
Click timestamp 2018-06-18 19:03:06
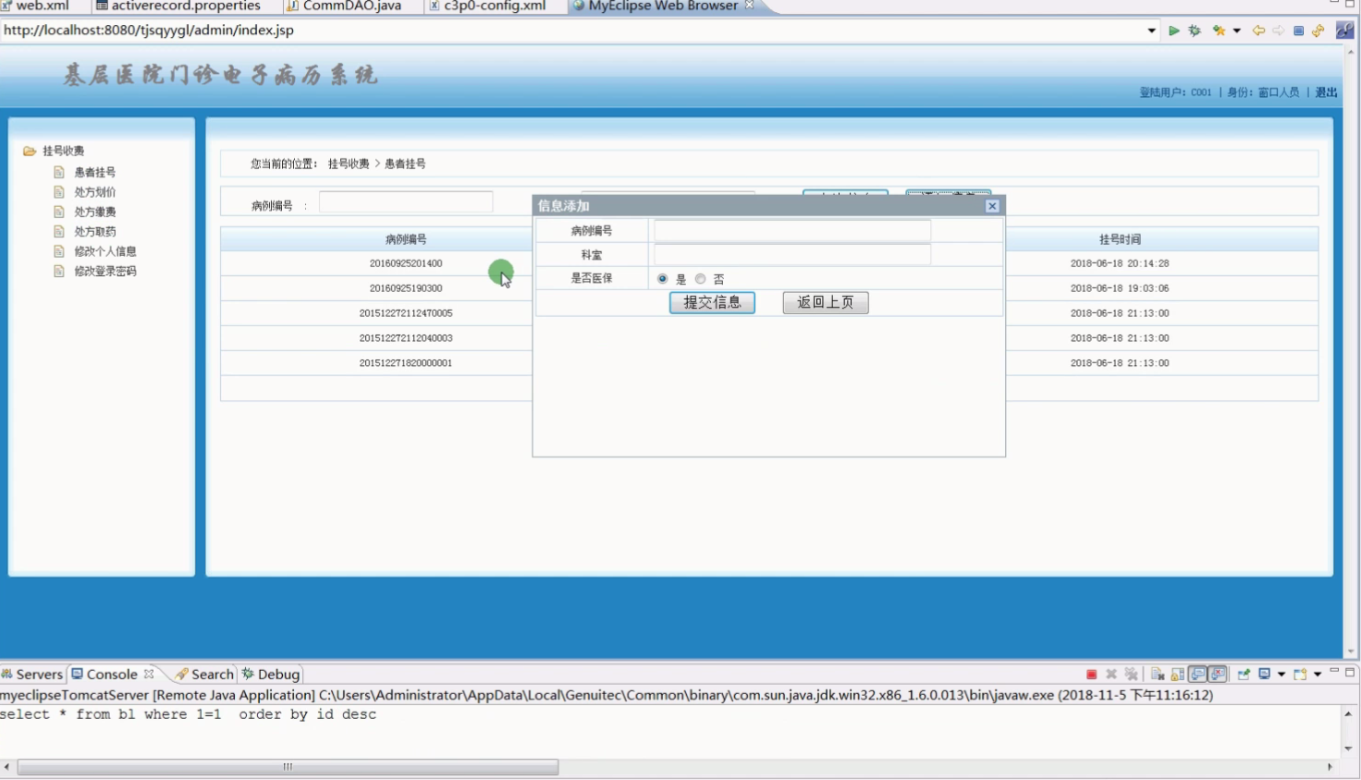click(x=1120, y=288)
